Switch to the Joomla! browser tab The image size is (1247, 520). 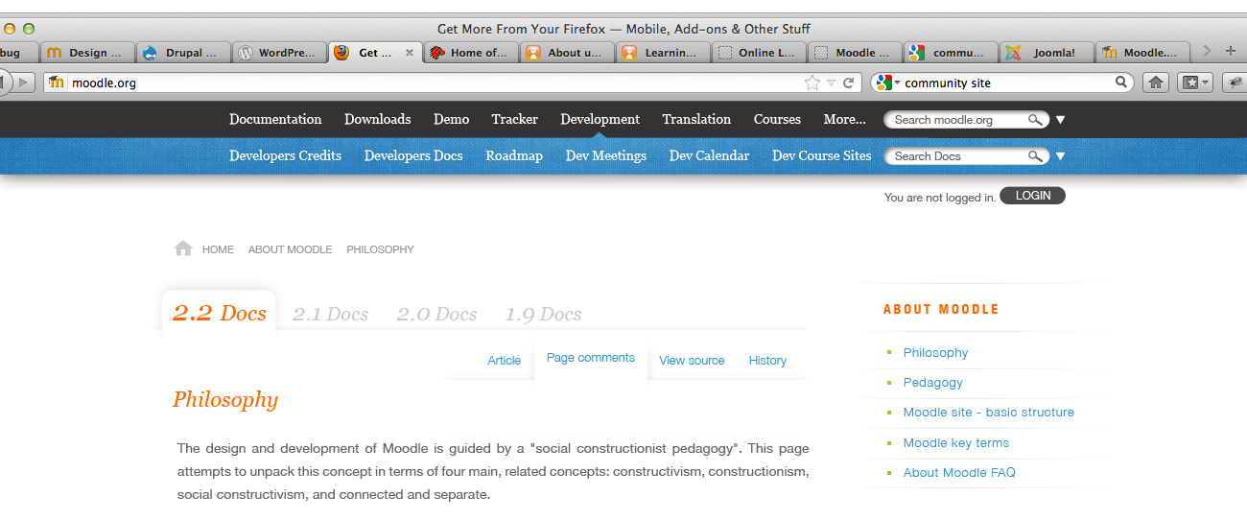click(1046, 53)
